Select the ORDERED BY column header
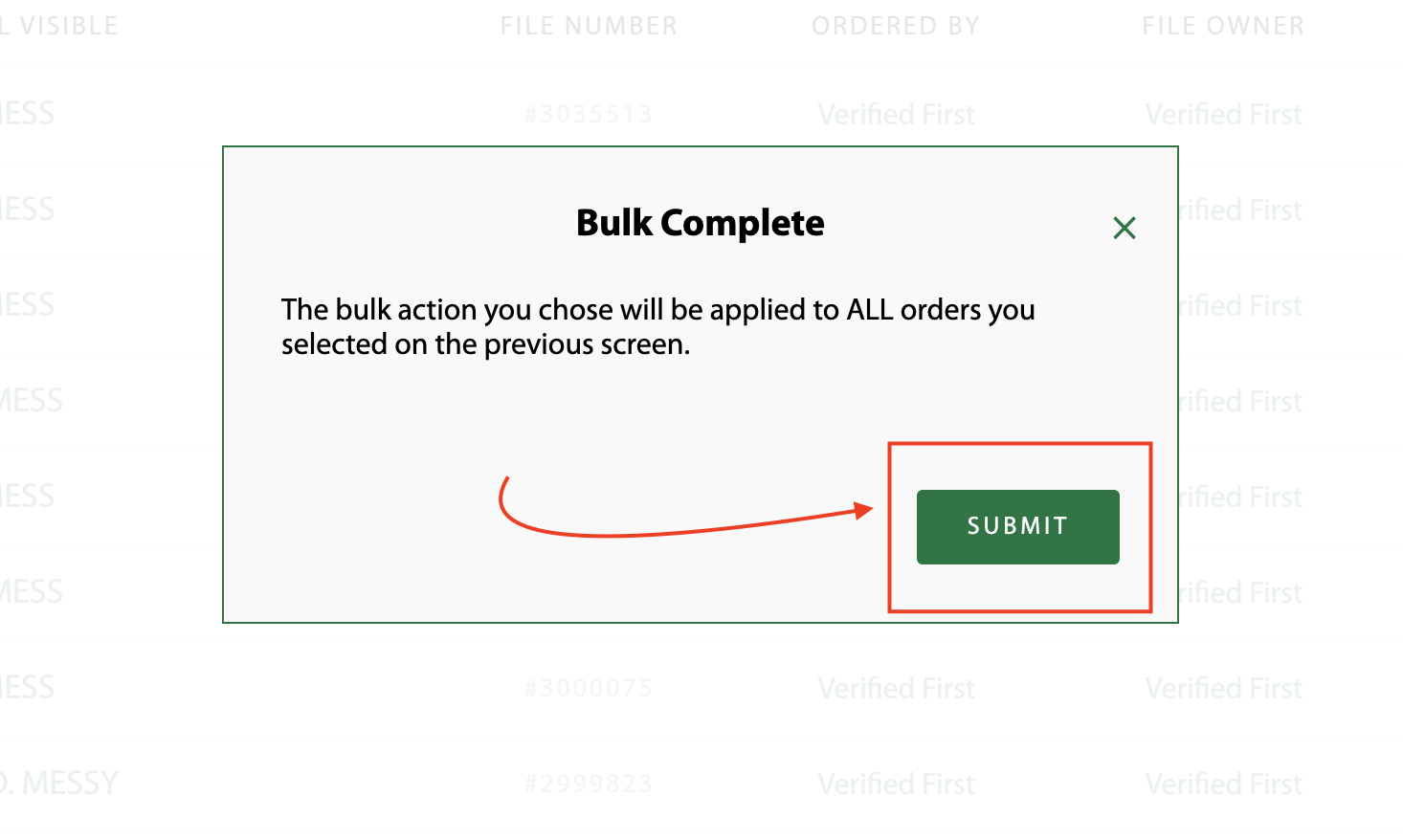Image resolution: width=1403 pixels, height=840 pixels. click(896, 26)
